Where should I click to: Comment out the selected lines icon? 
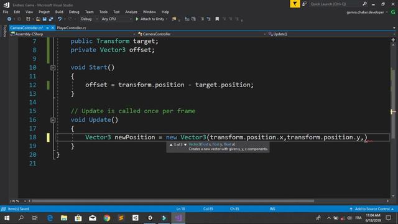(202, 19)
